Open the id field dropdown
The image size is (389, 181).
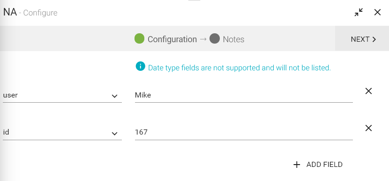(62, 133)
